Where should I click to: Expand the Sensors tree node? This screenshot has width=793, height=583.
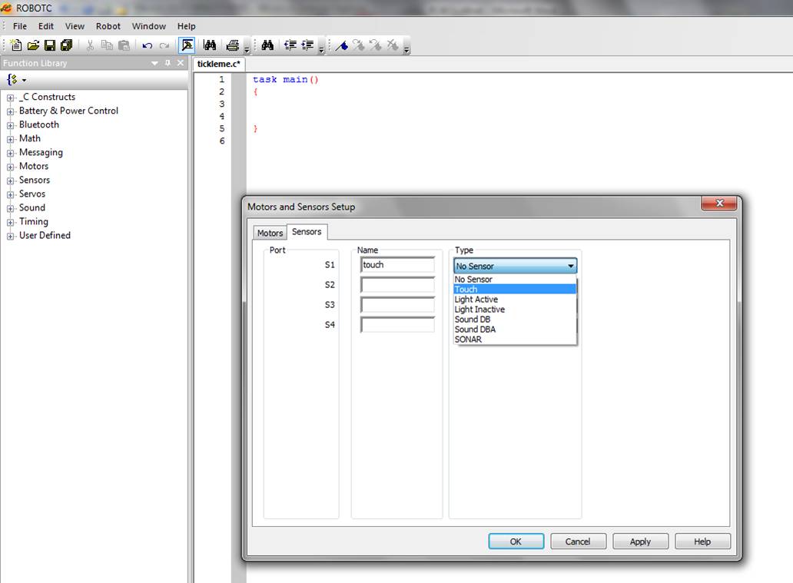click(x=10, y=181)
